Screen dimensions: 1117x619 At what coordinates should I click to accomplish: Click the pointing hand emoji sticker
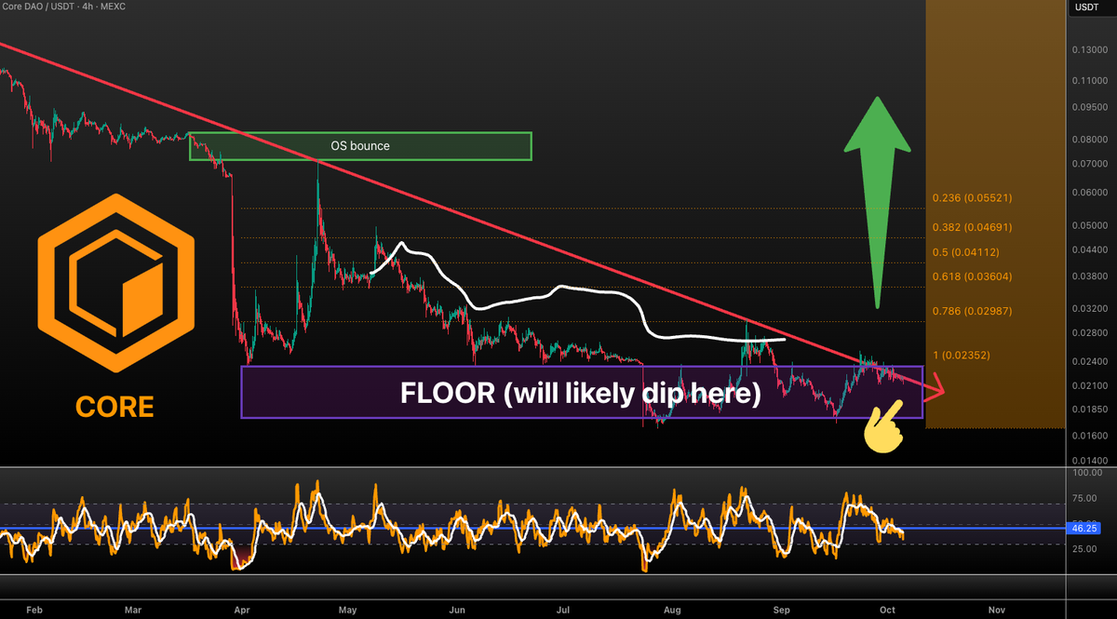pyautogui.click(x=881, y=424)
